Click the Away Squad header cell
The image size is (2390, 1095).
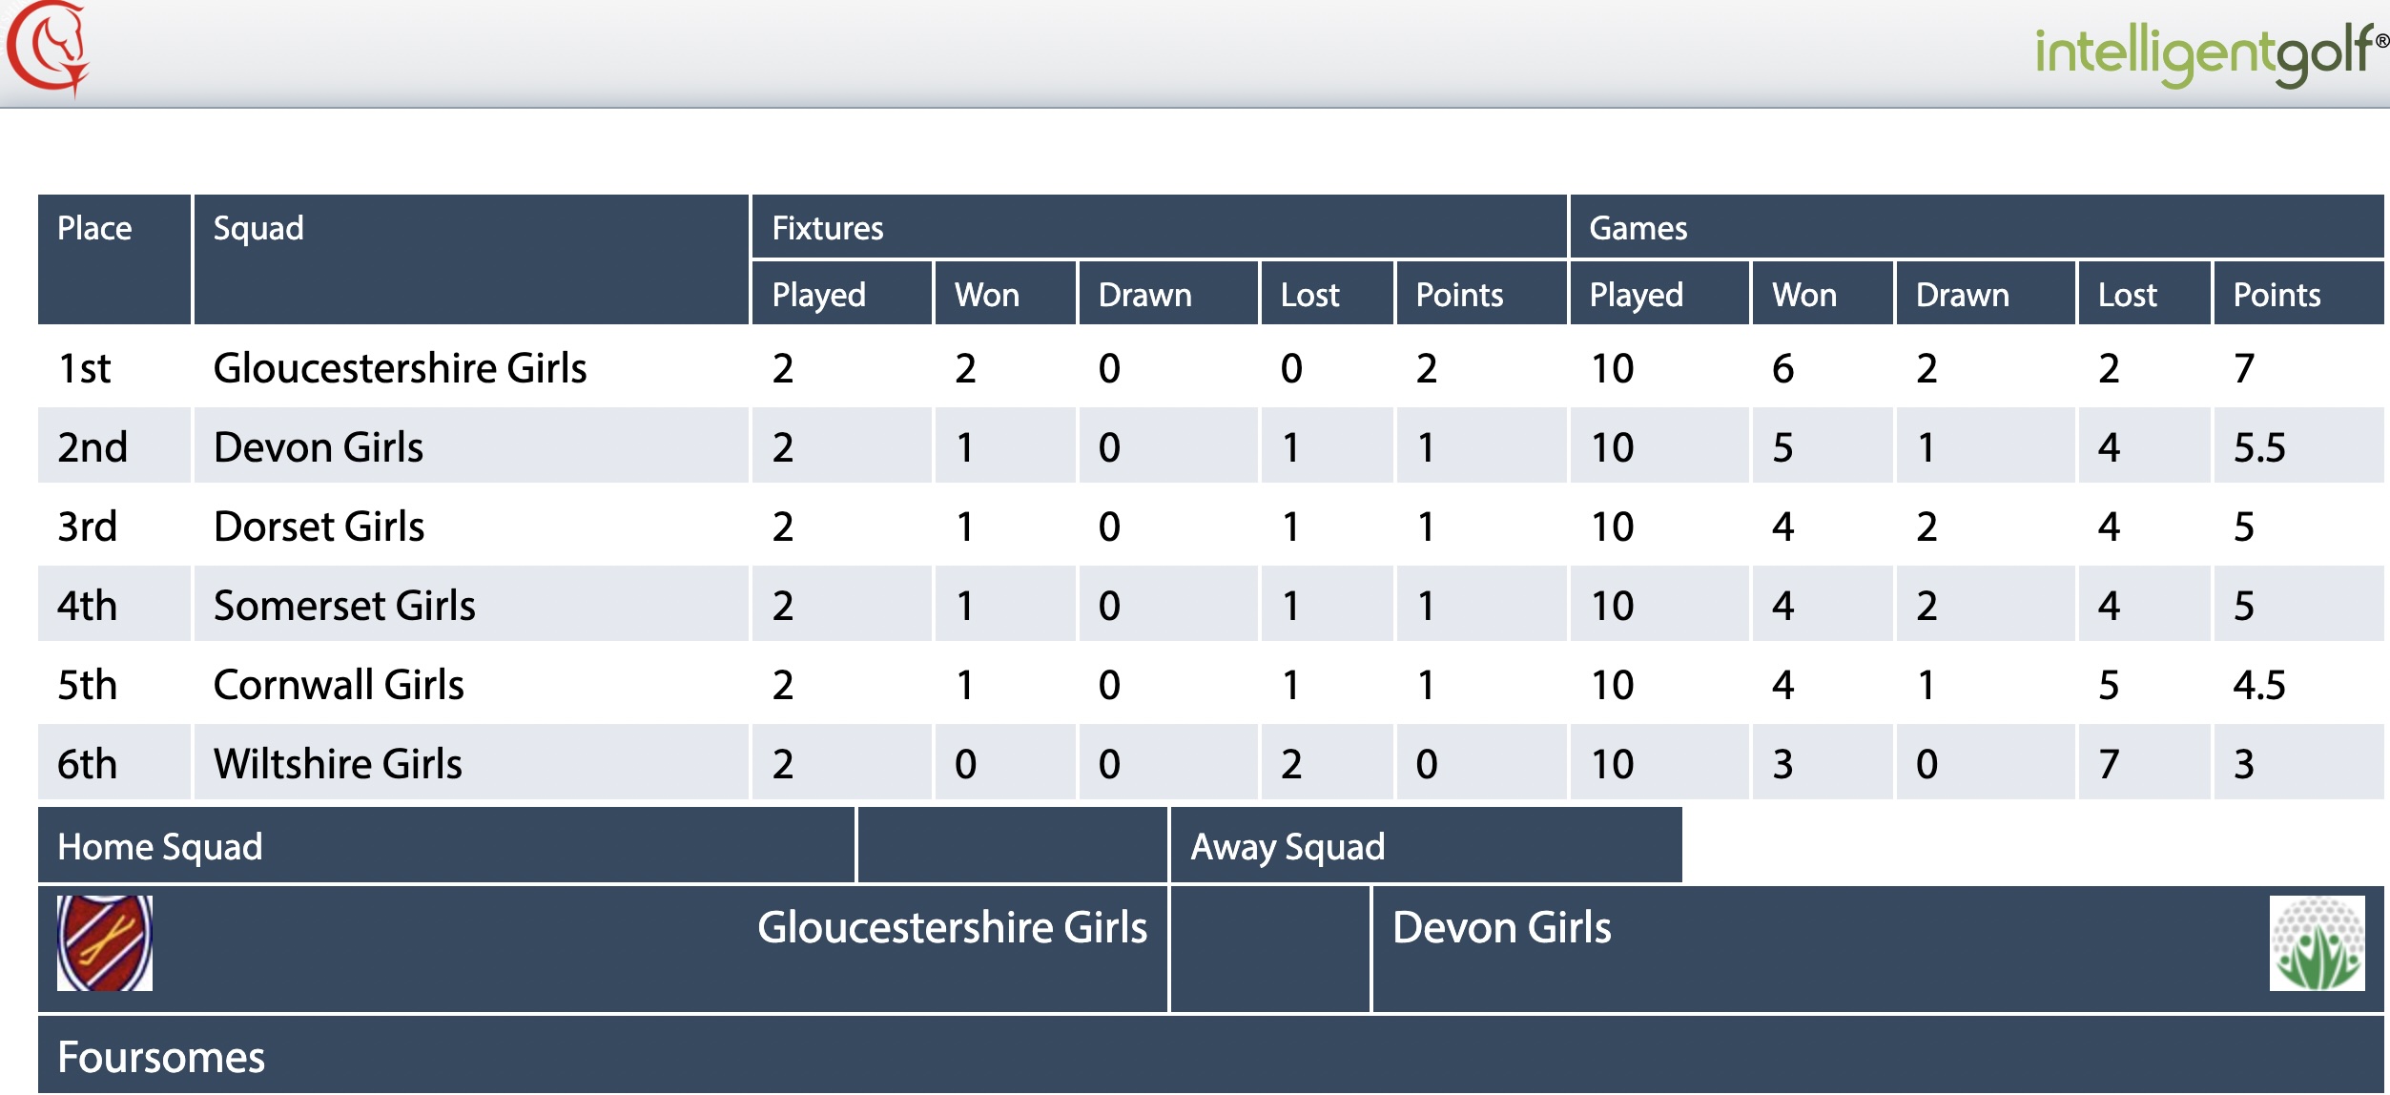1426,845
